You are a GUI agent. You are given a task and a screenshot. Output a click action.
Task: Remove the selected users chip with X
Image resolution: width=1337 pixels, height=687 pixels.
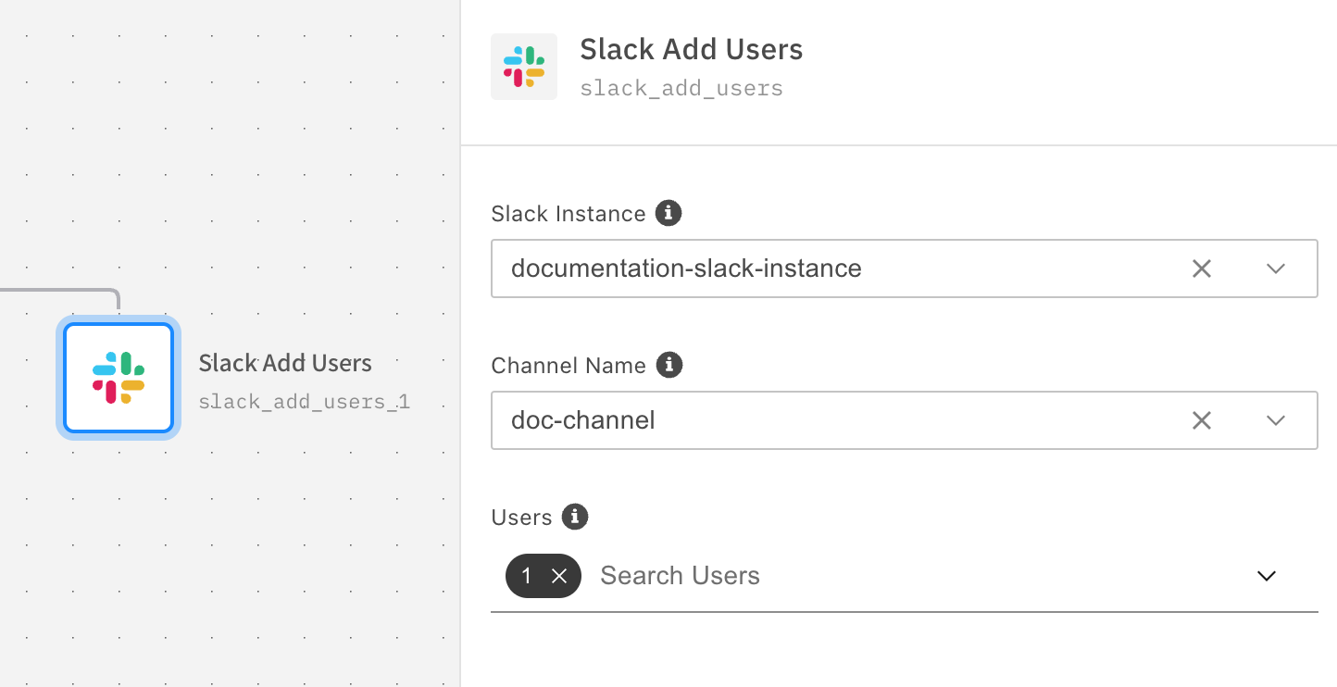[559, 576]
